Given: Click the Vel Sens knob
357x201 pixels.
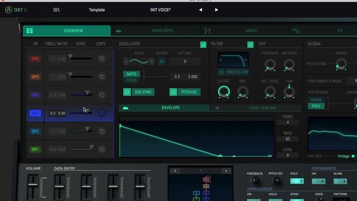Looking at the screenshot, I should coord(270,92).
